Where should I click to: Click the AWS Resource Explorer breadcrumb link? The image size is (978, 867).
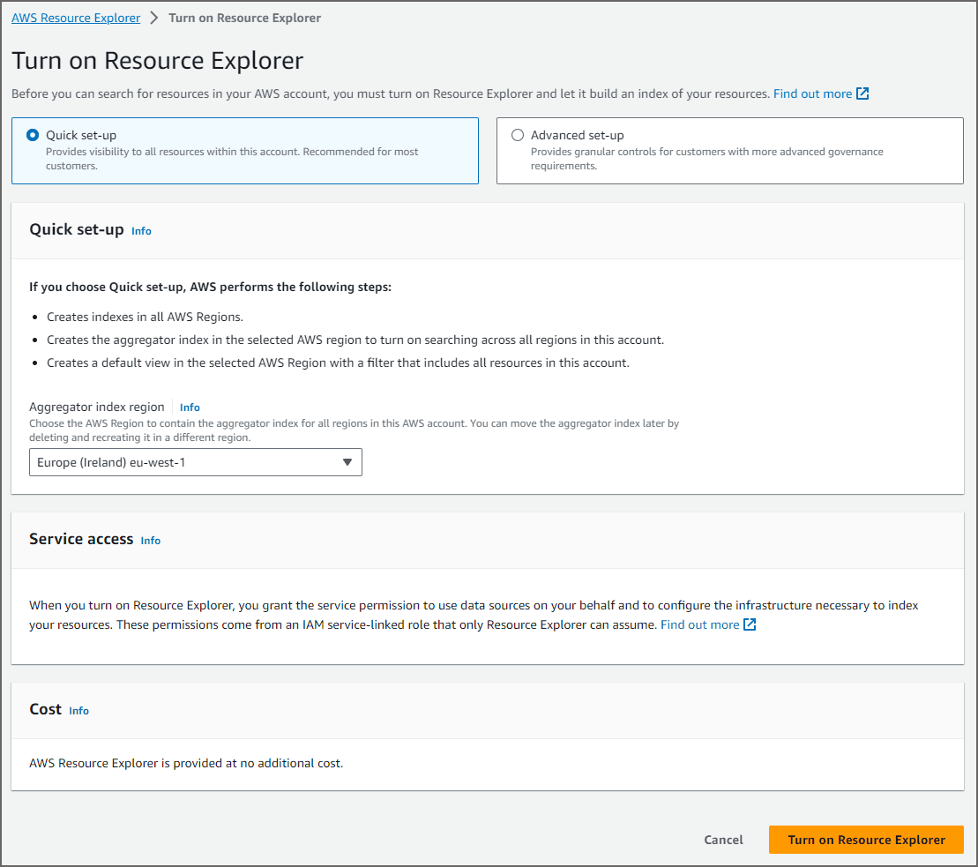click(76, 19)
